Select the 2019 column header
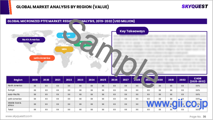This screenshot has width=213, height=120. (35, 80)
